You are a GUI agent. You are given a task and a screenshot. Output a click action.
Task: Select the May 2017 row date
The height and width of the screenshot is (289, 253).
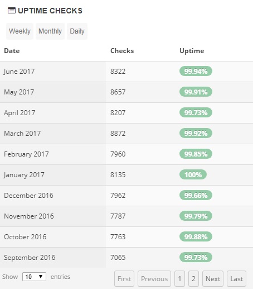(19, 92)
